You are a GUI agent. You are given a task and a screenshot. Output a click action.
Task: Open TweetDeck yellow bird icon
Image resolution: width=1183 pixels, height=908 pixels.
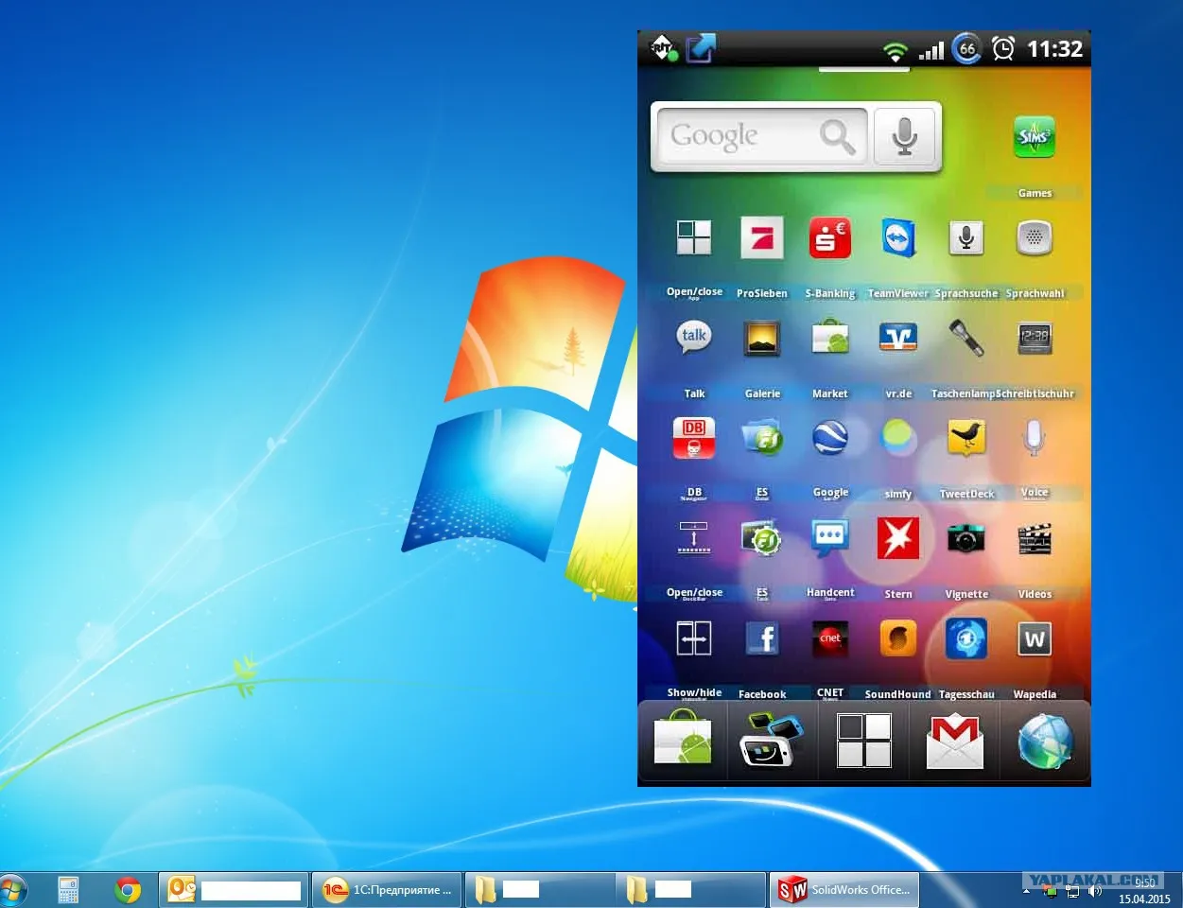(966, 438)
